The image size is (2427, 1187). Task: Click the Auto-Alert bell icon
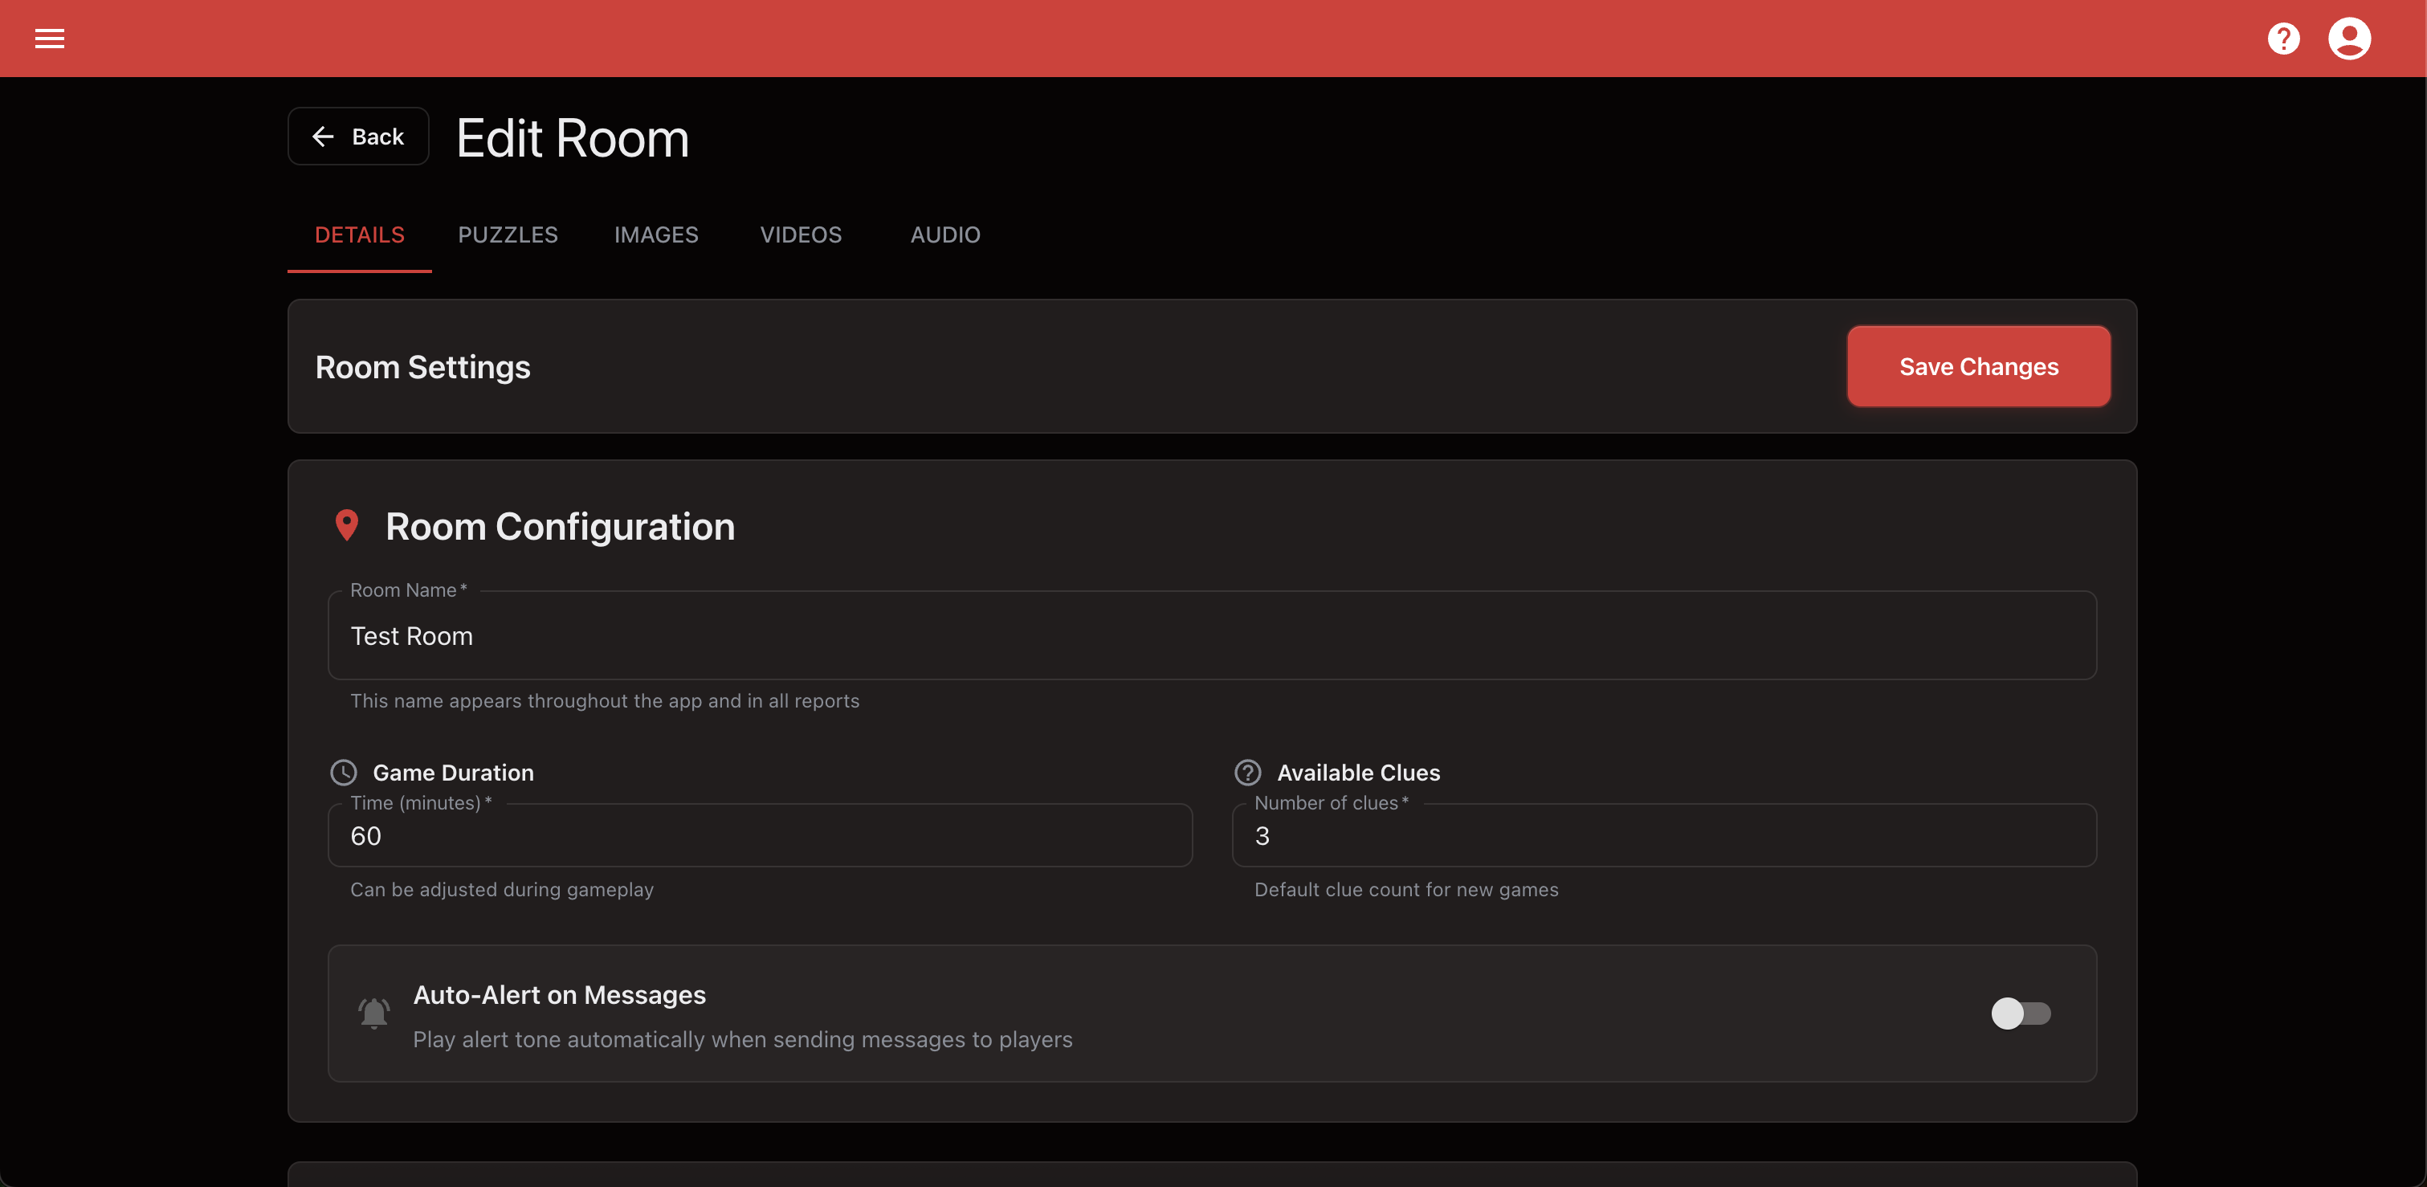pyautogui.click(x=374, y=1013)
